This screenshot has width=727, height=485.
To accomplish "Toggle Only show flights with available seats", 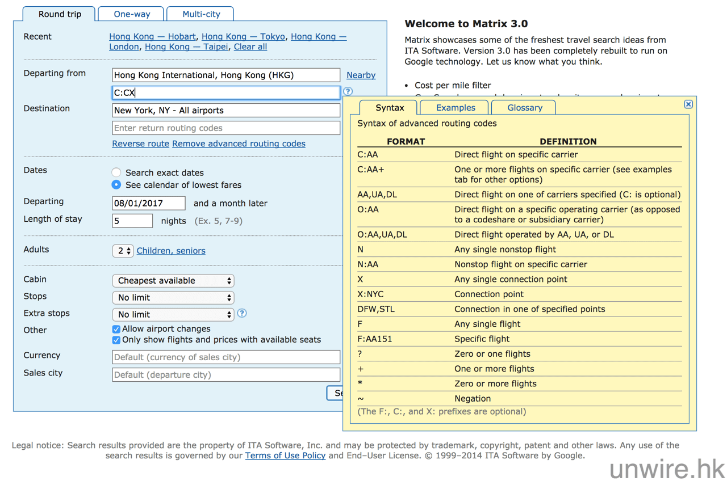I will [x=116, y=340].
